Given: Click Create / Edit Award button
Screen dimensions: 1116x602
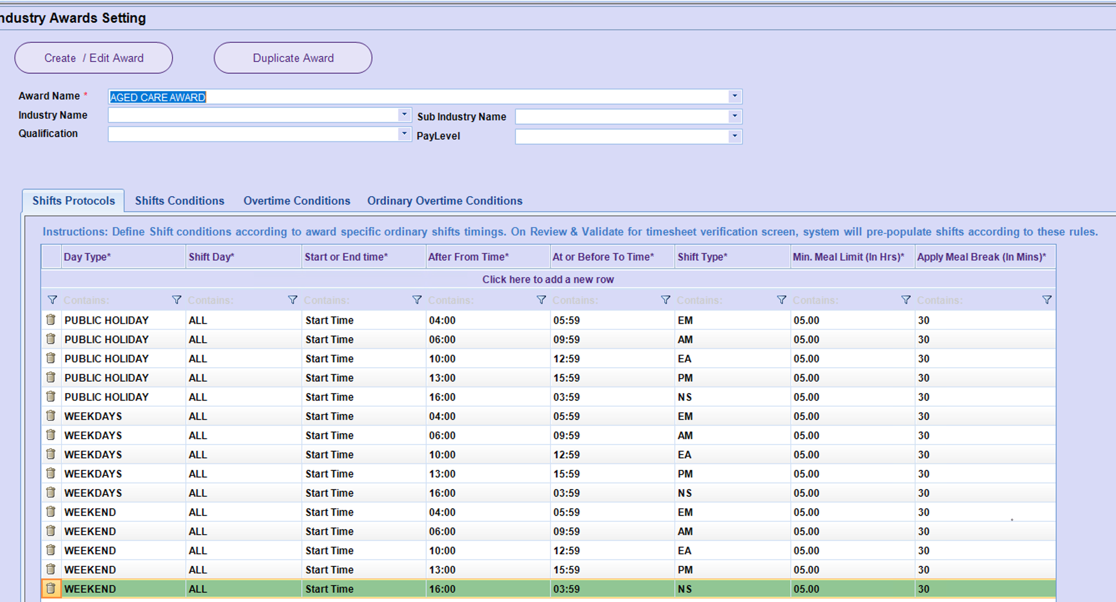Looking at the screenshot, I should [93, 58].
